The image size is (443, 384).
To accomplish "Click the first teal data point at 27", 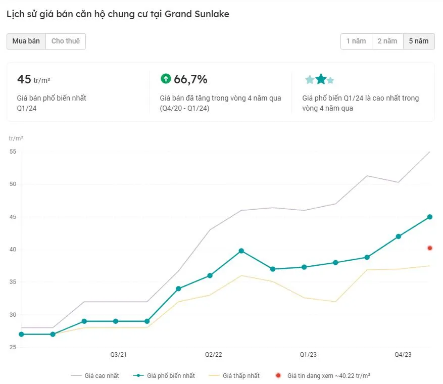I will click(x=21, y=334).
